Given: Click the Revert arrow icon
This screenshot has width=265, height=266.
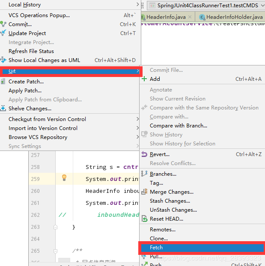Looking at the screenshot, I should click(144, 154).
